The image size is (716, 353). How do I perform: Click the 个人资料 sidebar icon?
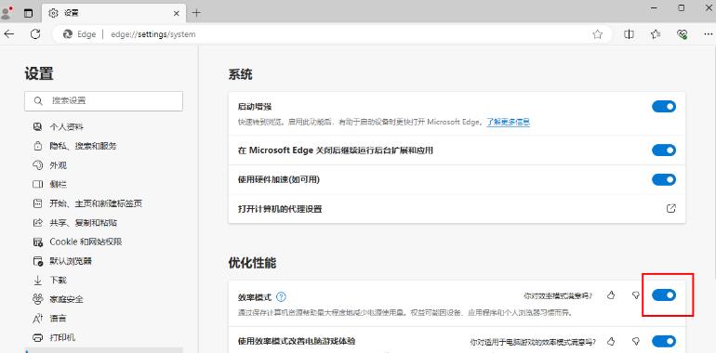coord(37,126)
